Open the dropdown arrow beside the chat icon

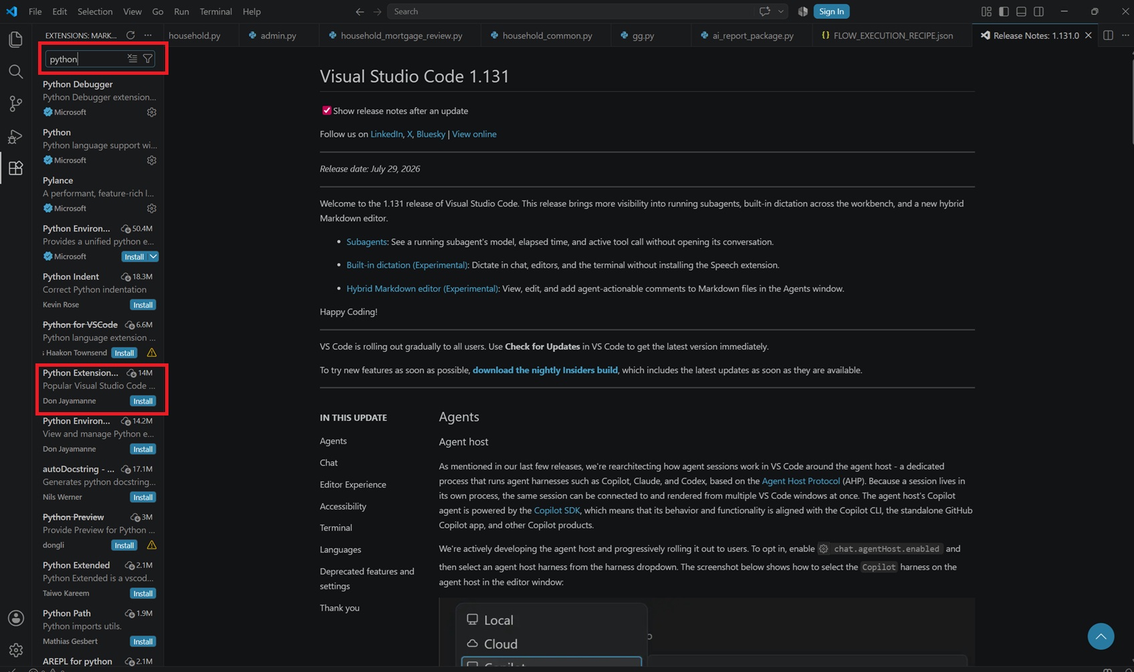(780, 11)
